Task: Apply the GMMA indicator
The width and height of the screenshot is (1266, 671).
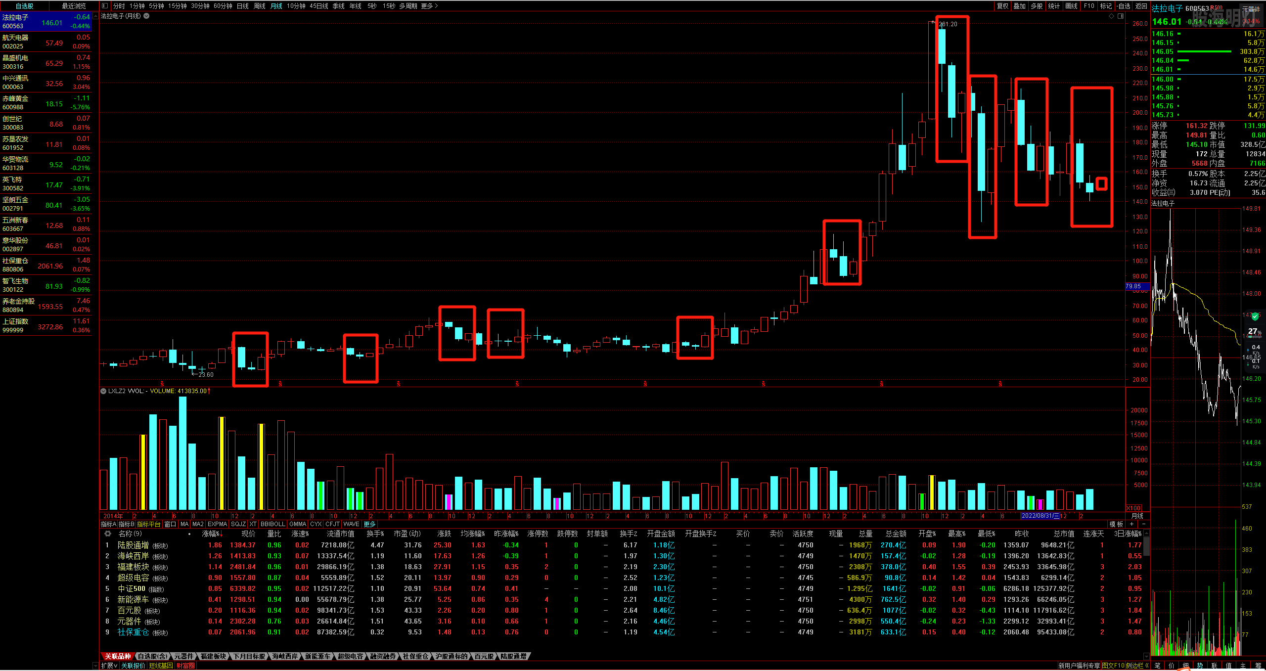Action: click(298, 524)
